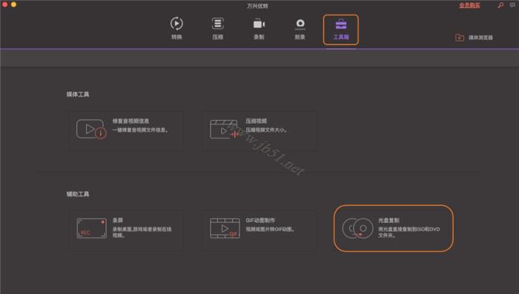Switch to the 压缩 compress tab
Viewport: 519px width, 294px height.
217,28
